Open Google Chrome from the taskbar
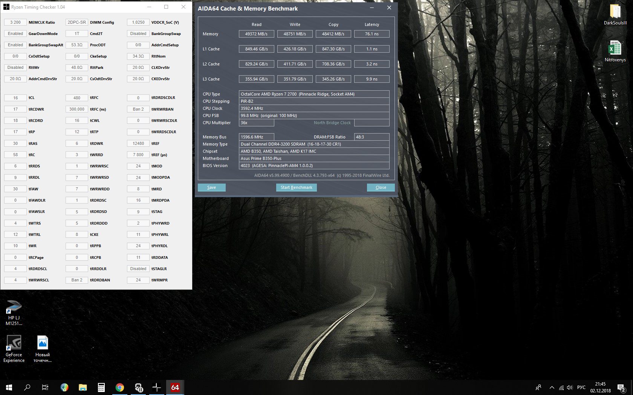633x395 pixels. coord(120,387)
